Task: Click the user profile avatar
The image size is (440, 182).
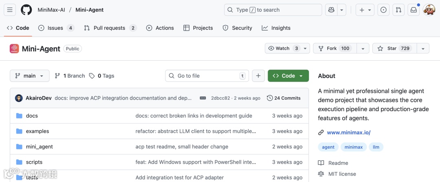Action: click(x=429, y=10)
